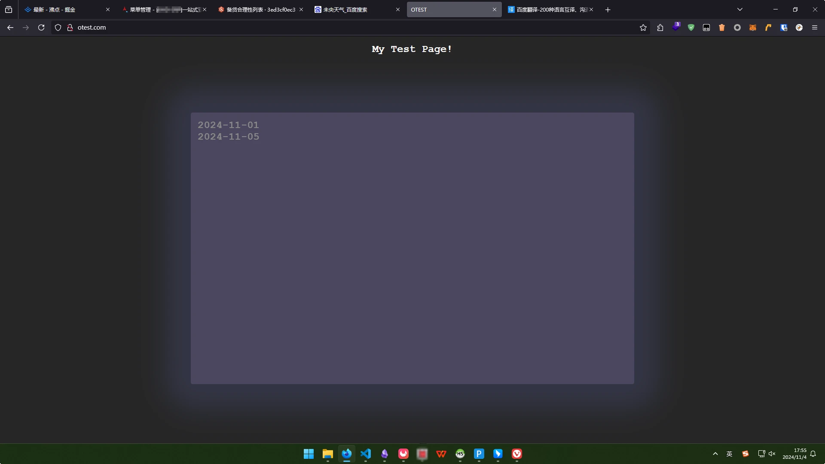Image resolution: width=825 pixels, height=464 pixels.
Task: Open the MetaMask fox extension
Action: (x=753, y=27)
